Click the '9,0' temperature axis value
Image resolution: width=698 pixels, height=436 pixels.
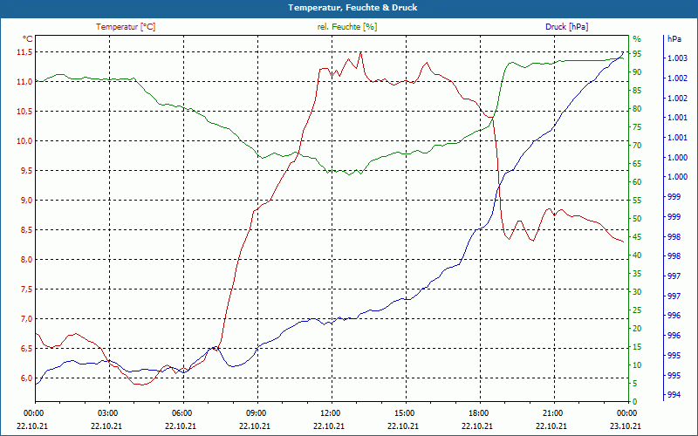click(26, 201)
